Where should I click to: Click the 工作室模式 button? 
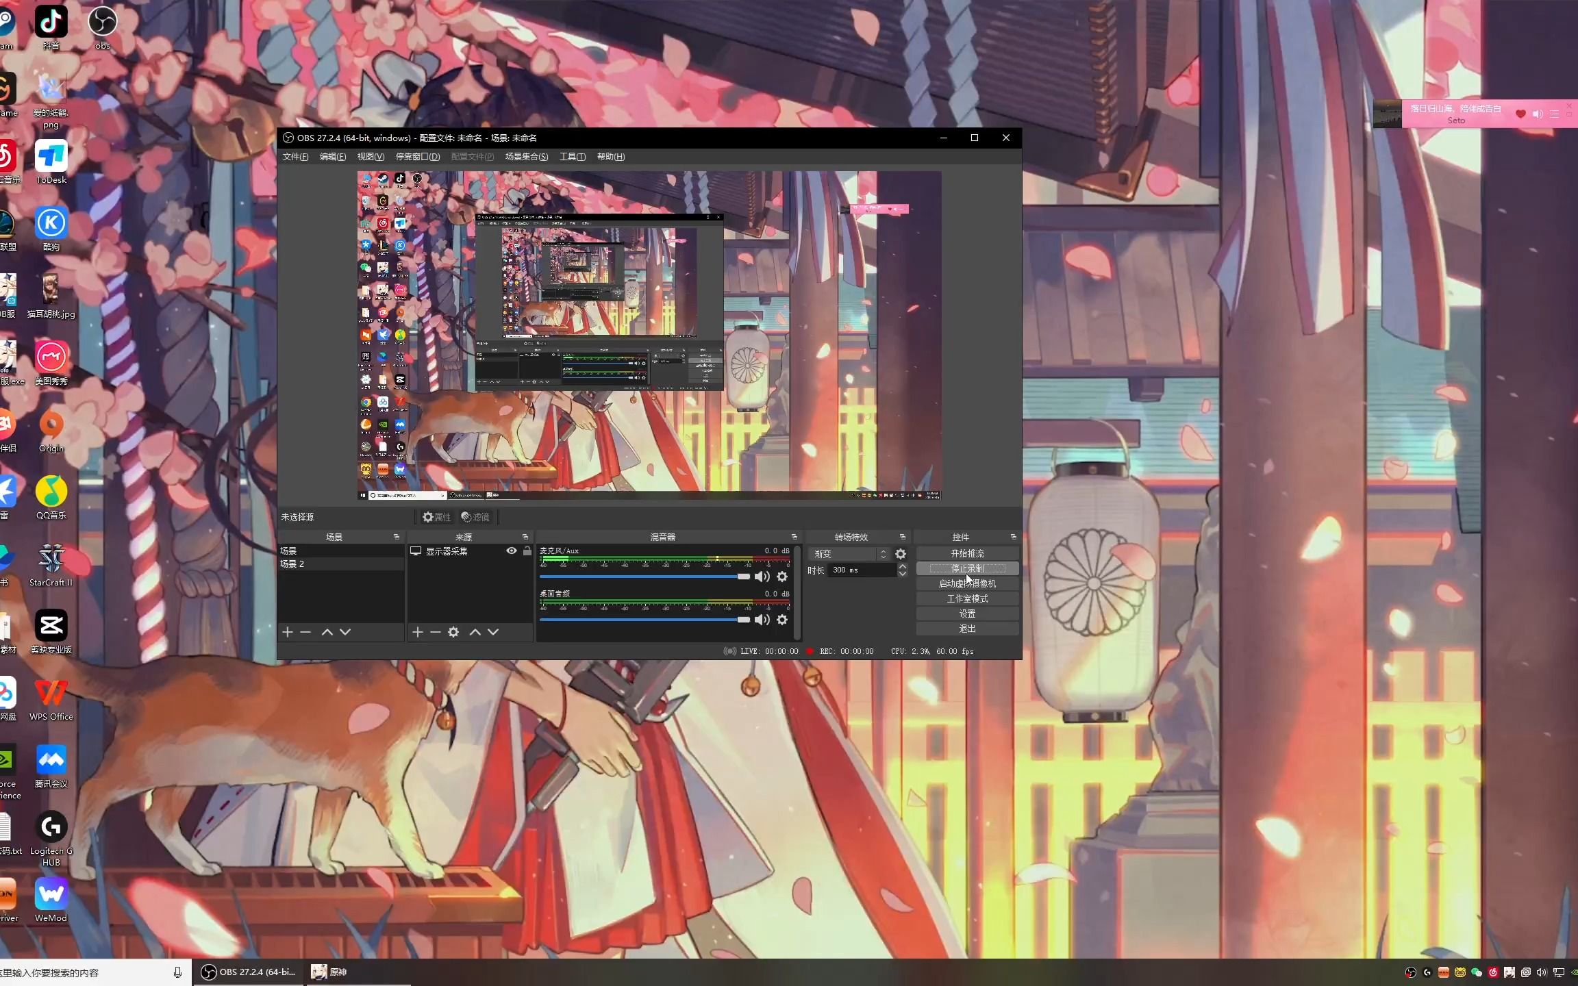pos(967,598)
